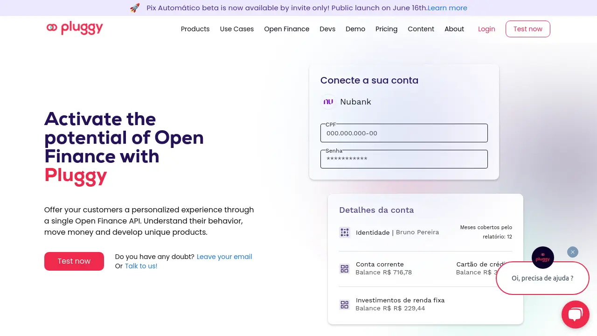Open the Use Cases menu
The width and height of the screenshot is (597, 336).
point(237,29)
